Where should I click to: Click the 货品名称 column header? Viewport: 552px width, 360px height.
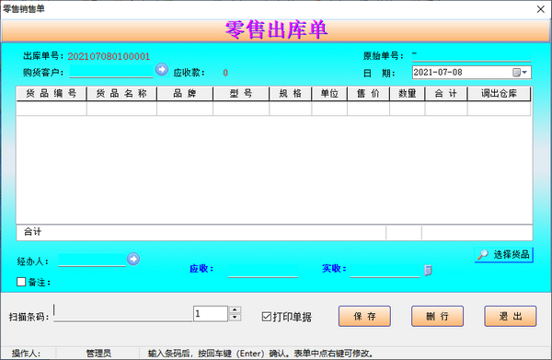(121, 94)
